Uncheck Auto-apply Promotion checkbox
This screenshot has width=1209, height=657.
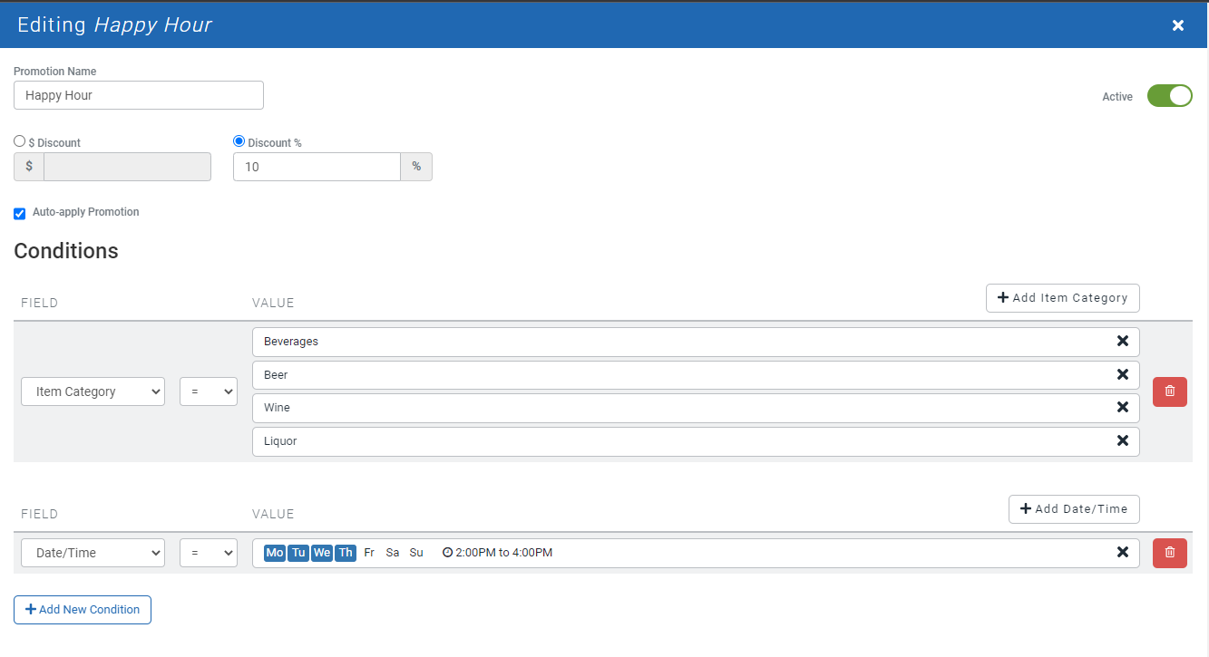tap(20, 214)
